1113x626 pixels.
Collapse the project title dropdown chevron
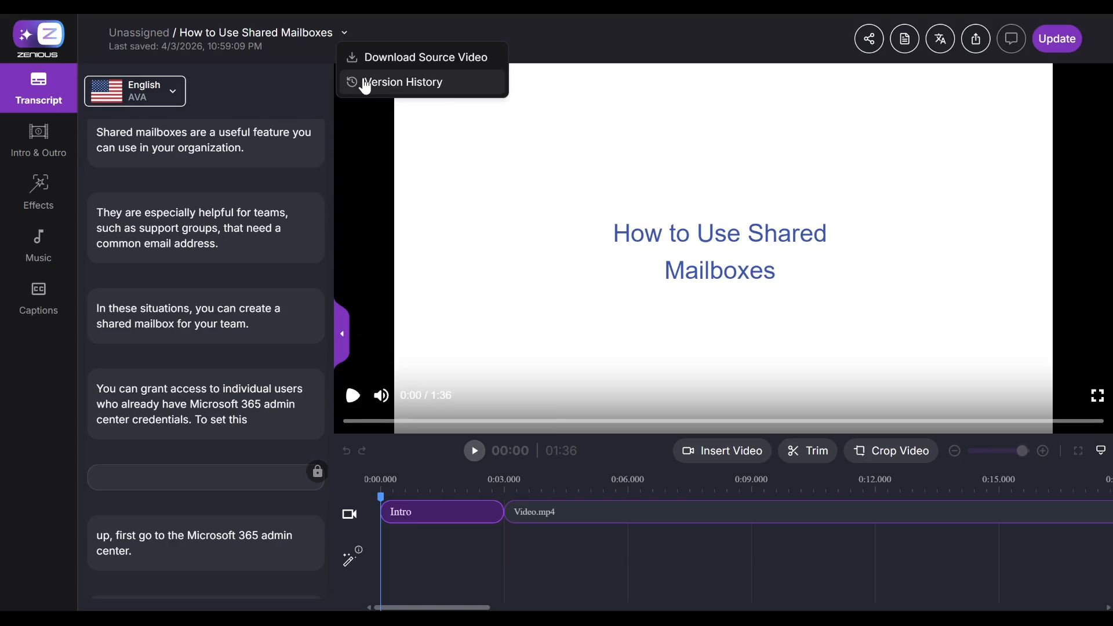click(x=344, y=33)
